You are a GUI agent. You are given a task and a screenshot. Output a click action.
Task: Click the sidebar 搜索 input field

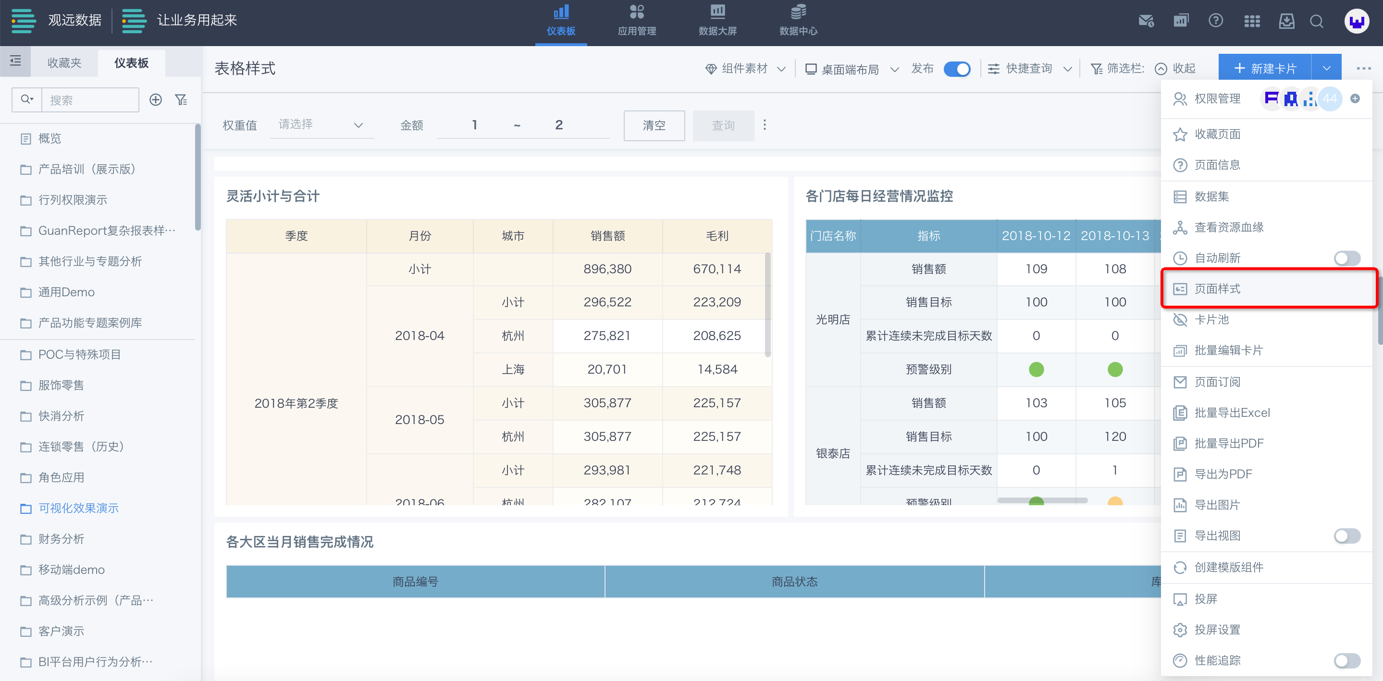[x=90, y=100]
